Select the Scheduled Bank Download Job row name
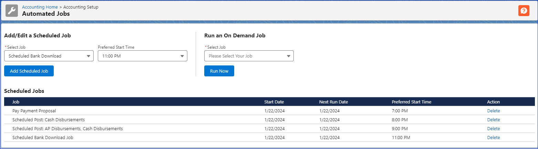This screenshot has height=149, width=538. pyautogui.click(x=43, y=138)
